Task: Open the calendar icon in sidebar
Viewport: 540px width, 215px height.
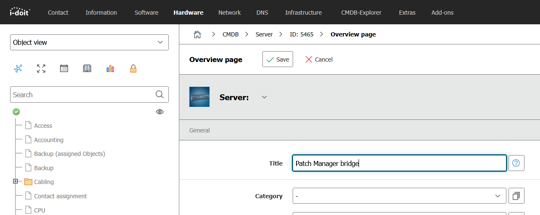Action: 64,69
